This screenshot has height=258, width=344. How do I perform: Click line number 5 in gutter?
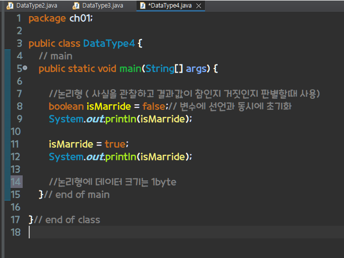pos(19,69)
